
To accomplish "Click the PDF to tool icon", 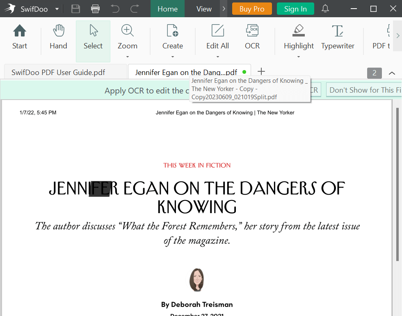I will click(381, 37).
